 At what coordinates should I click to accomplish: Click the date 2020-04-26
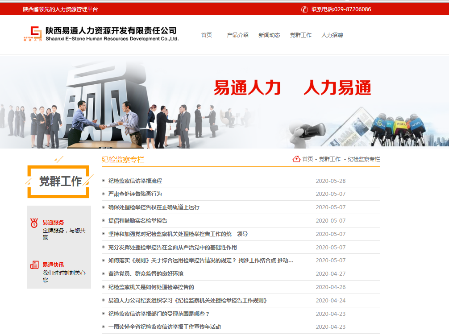tap(331, 287)
